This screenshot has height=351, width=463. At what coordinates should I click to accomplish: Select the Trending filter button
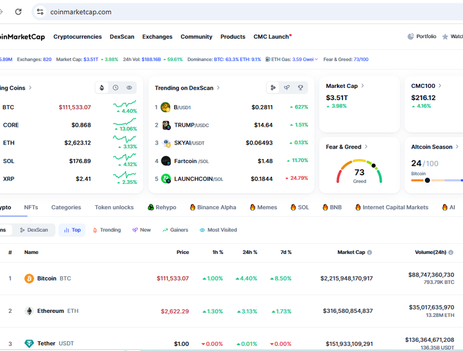pyautogui.click(x=106, y=230)
